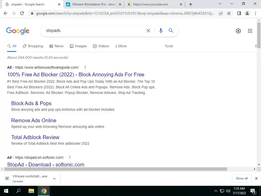Open the Google apps grid
The image size is (261, 196).
coord(250,31)
